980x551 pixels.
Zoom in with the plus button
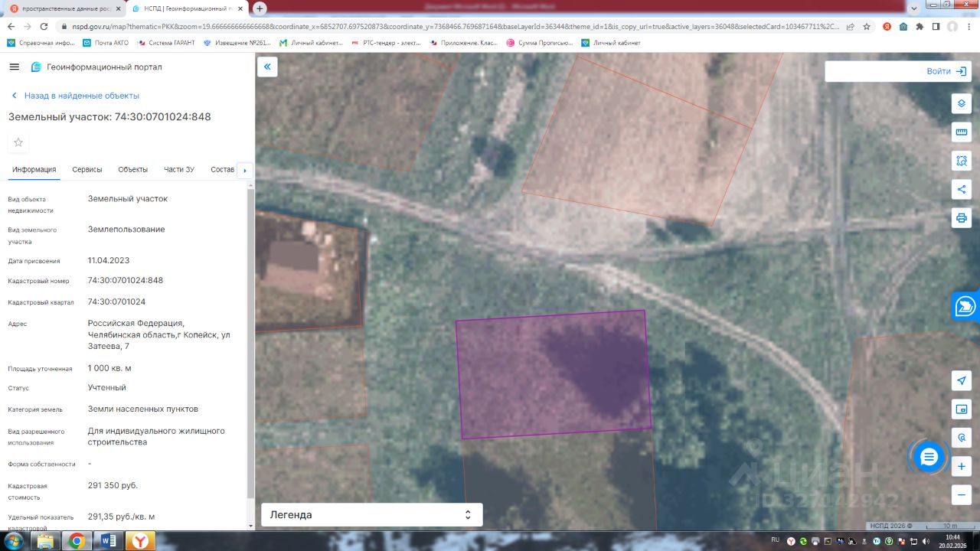962,466
